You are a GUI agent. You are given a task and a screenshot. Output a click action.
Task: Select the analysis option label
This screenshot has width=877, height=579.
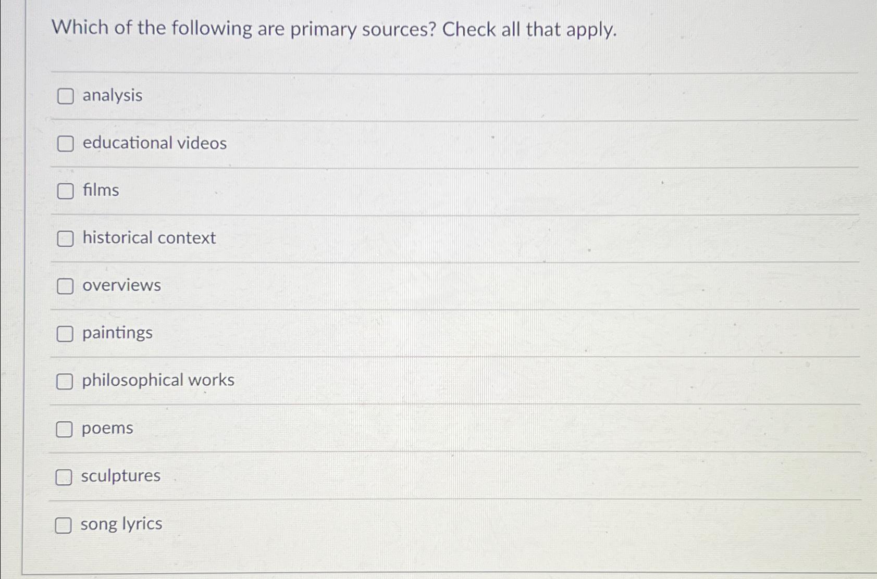tap(111, 96)
